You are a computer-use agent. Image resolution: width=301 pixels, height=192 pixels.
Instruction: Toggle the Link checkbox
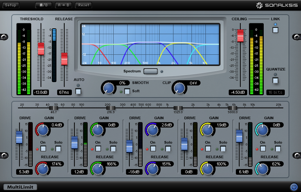click(275, 30)
